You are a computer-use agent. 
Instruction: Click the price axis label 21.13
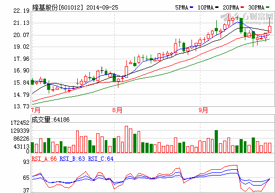point(21,23)
